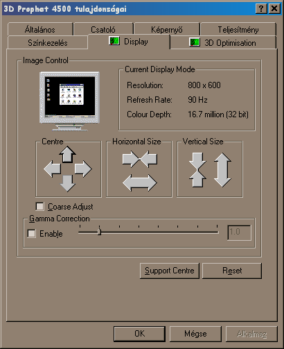Shrink horizontal size with inward arrows
The height and width of the screenshot is (349, 284).
140,159
